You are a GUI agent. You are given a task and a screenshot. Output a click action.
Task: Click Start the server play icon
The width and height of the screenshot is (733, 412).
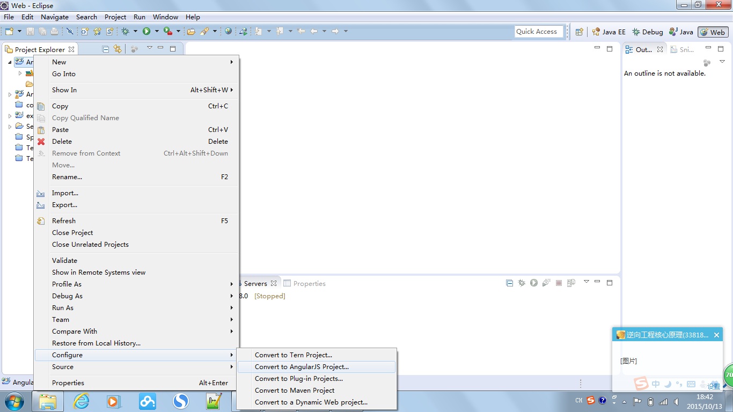click(x=534, y=283)
